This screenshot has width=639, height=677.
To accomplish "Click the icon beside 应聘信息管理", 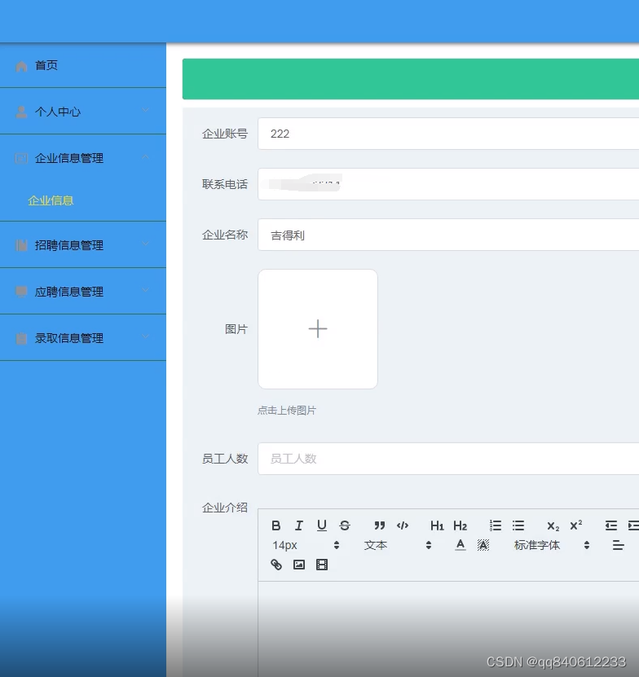I will [x=21, y=292].
